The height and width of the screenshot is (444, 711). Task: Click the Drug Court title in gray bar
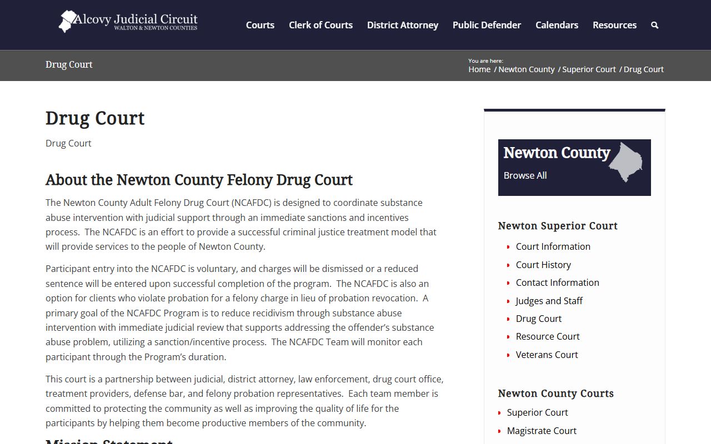click(x=69, y=64)
